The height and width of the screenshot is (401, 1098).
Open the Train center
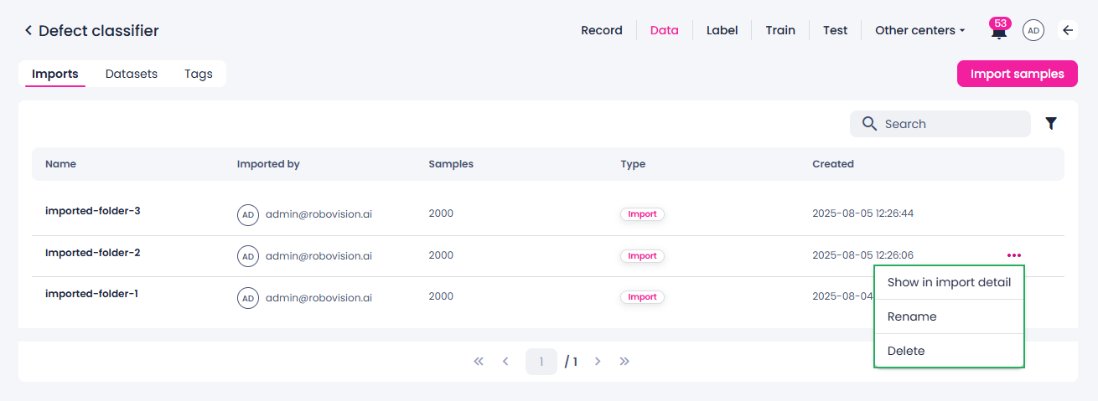[780, 30]
